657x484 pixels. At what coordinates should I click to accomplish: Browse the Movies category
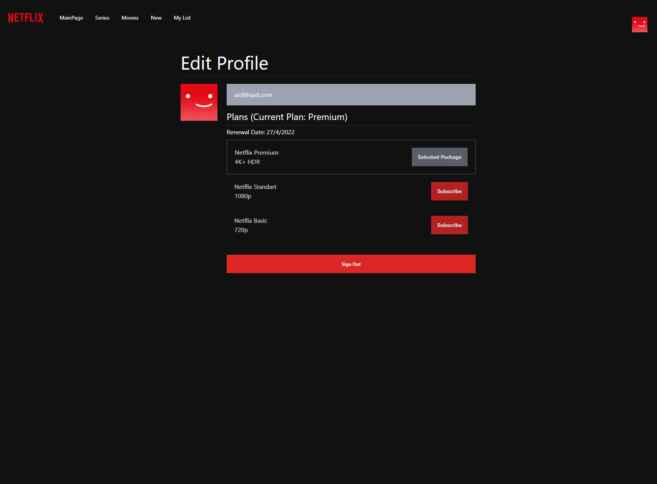130,18
